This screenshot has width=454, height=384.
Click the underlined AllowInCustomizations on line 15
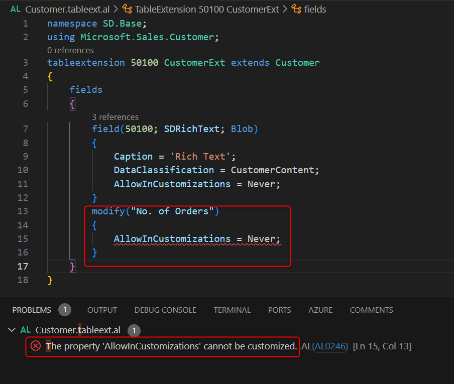172,239
